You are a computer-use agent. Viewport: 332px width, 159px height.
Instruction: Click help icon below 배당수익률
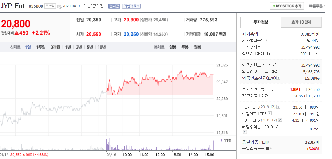(245, 132)
